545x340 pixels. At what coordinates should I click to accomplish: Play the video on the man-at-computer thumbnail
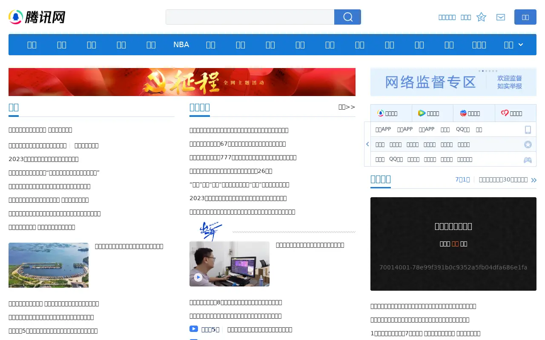click(198, 278)
